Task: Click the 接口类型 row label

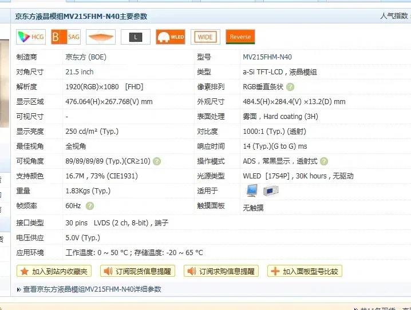Action: pyautogui.click(x=30, y=223)
